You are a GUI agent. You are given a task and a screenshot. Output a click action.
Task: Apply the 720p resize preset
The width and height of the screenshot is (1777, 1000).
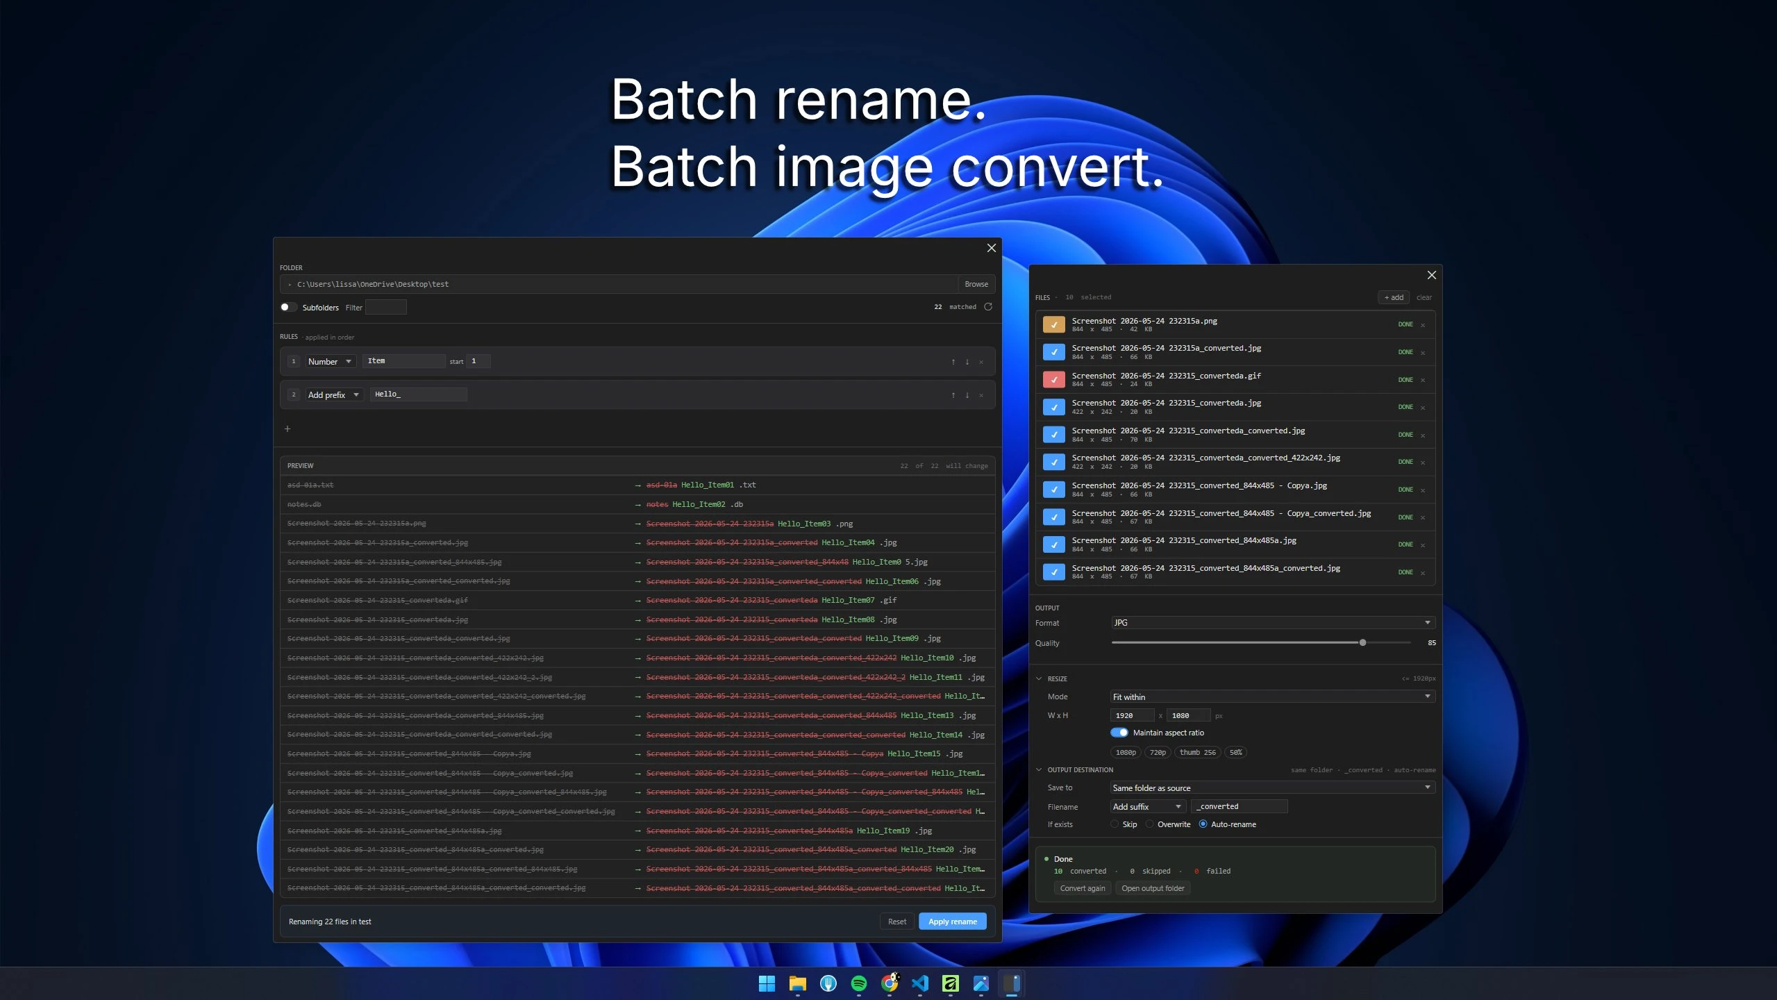coord(1158,752)
